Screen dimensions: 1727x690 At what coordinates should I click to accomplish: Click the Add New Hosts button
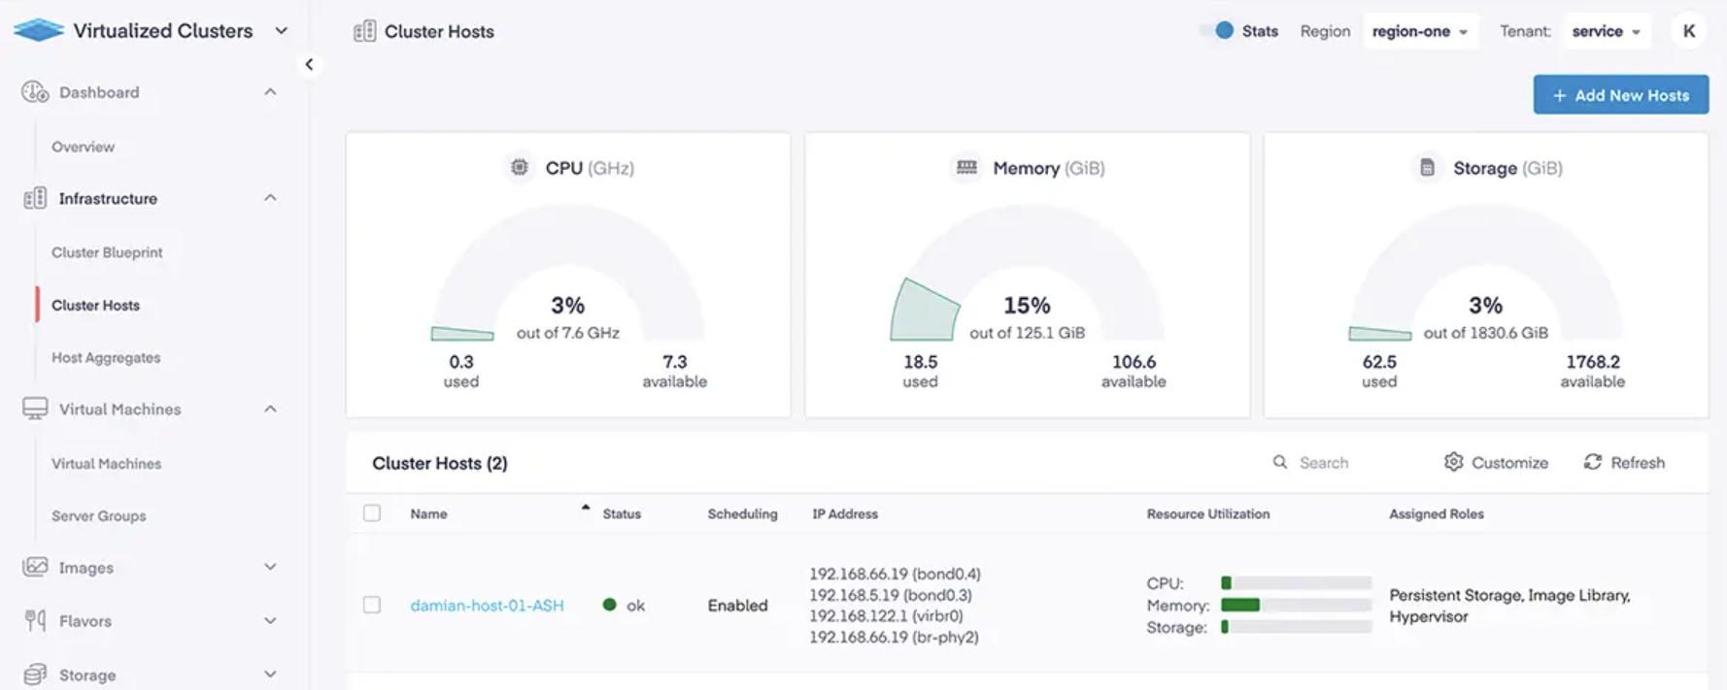1620,95
